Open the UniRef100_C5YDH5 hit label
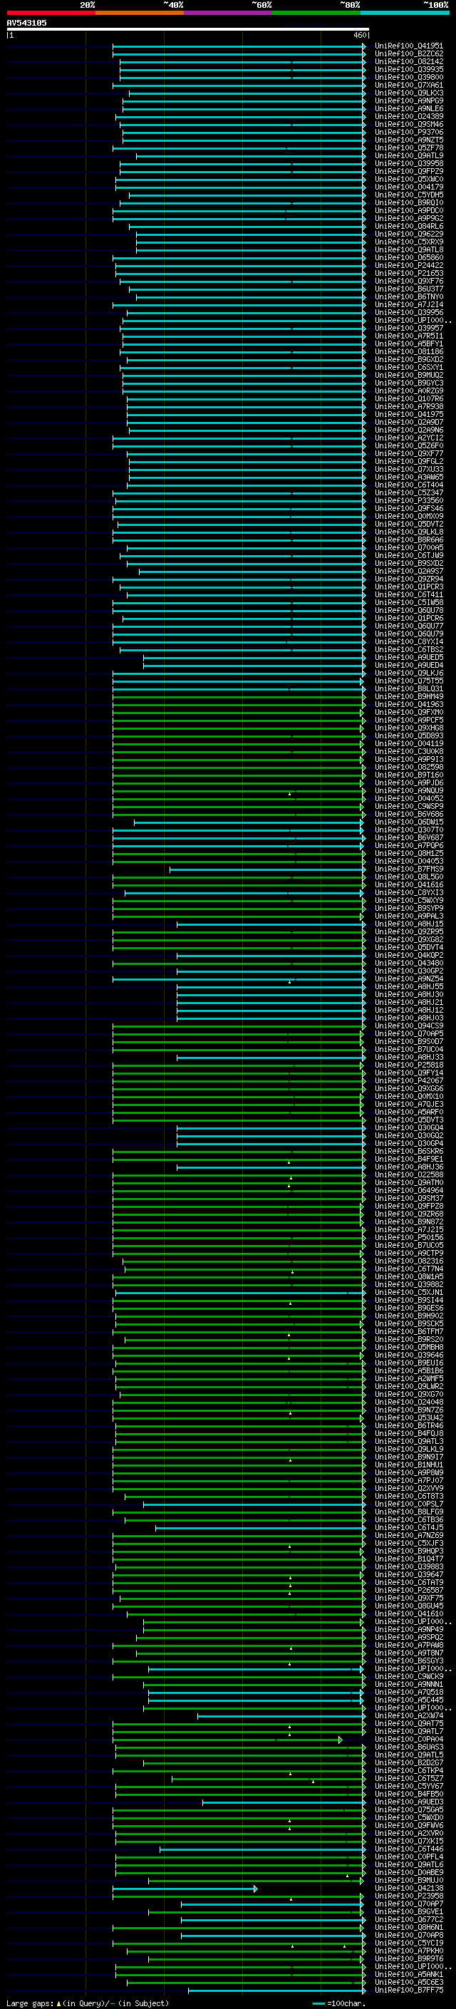This screenshot has height=2009, width=456. (x=408, y=195)
